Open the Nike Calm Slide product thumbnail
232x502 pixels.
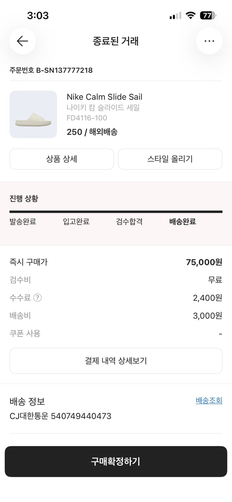(33, 114)
